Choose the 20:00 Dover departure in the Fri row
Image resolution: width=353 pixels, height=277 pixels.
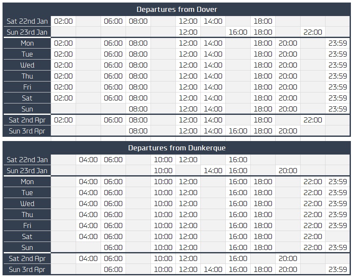(x=288, y=87)
